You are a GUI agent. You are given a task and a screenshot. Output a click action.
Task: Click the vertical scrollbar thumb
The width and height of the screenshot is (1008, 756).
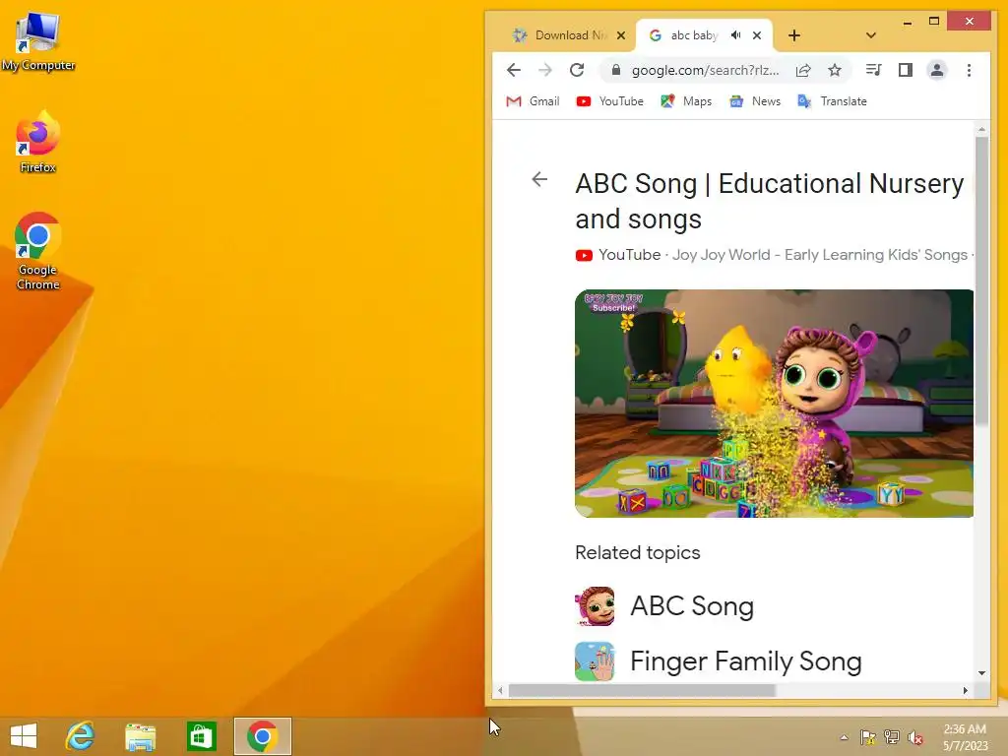pos(981,280)
